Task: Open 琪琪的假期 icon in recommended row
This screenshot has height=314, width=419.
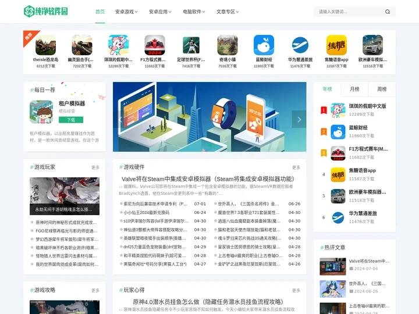Action: coord(118,45)
